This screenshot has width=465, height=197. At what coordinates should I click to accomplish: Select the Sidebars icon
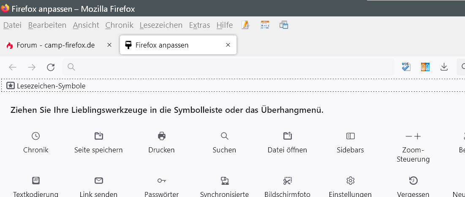tap(350, 136)
